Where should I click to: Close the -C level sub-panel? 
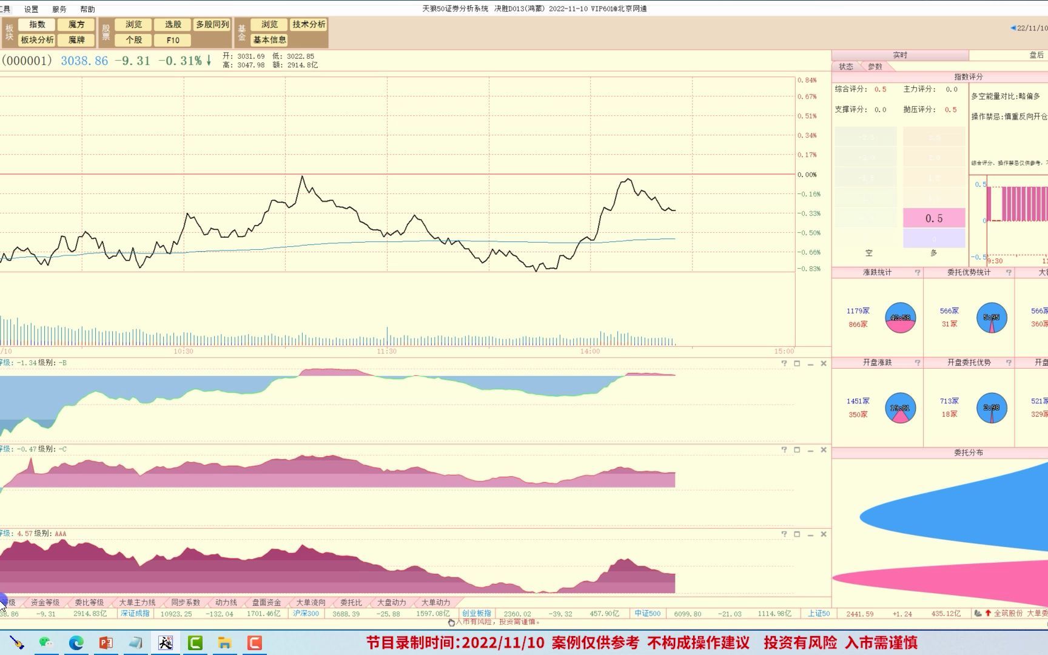tap(824, 449)
